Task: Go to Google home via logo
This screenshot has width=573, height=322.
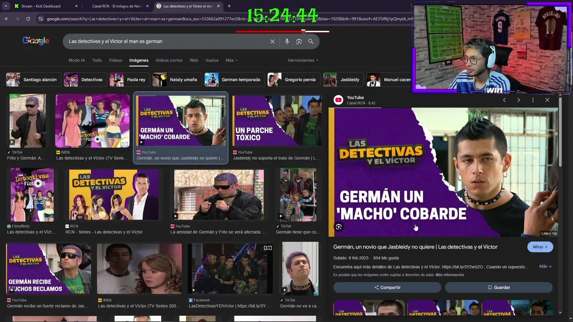Action: click(x=36, y=41)
